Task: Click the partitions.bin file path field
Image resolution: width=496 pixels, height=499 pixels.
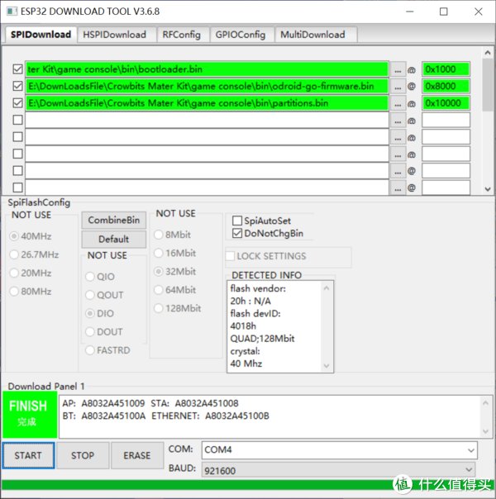Action: tap(207, 102)
